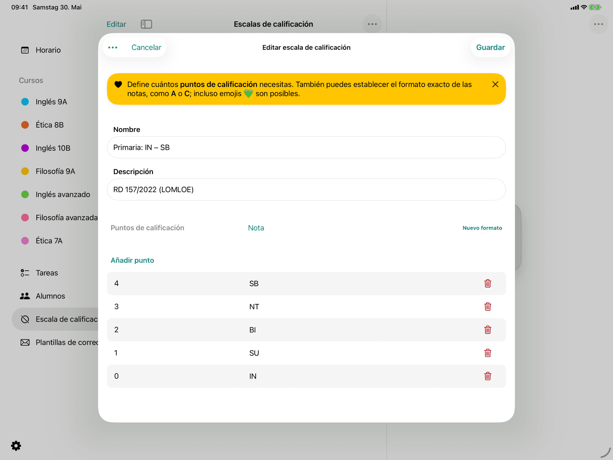Edit the IN grade label
The image size is (613, 460).
[x=253, y=376]
